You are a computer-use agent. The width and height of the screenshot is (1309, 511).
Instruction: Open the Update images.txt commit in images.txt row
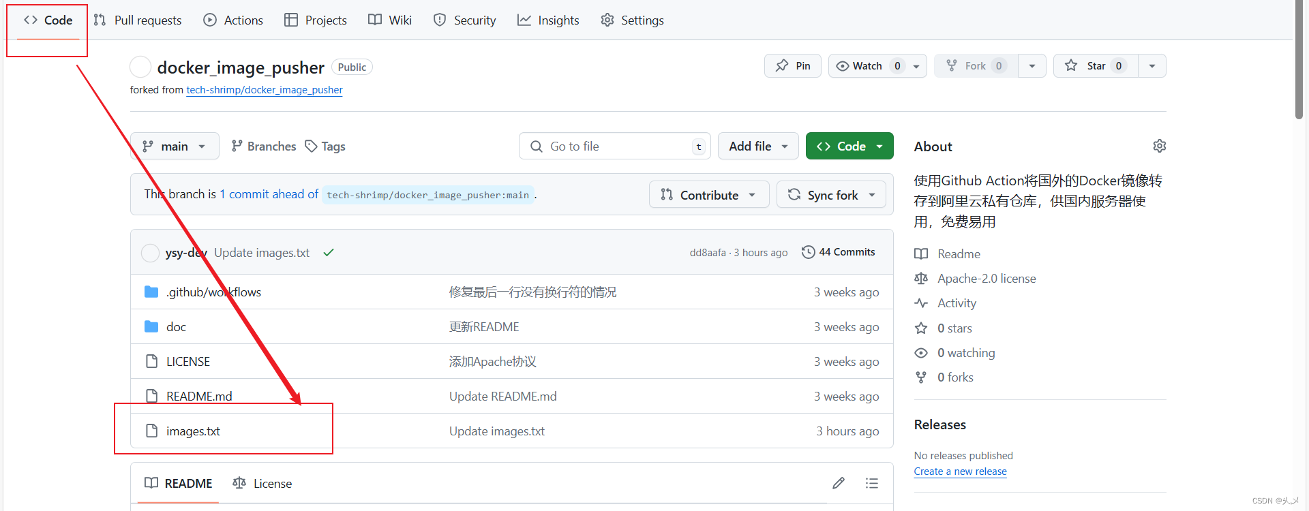tap(496, 431)
